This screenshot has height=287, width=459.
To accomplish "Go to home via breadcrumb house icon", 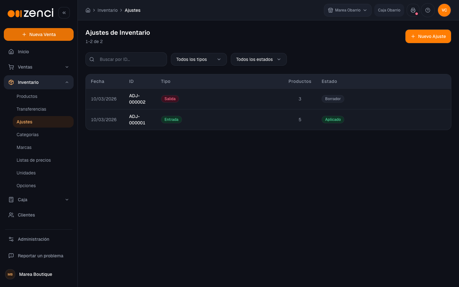I will (88, 10).
